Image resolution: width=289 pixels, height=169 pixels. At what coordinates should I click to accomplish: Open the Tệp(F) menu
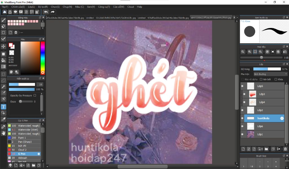(x=5, y=7)
